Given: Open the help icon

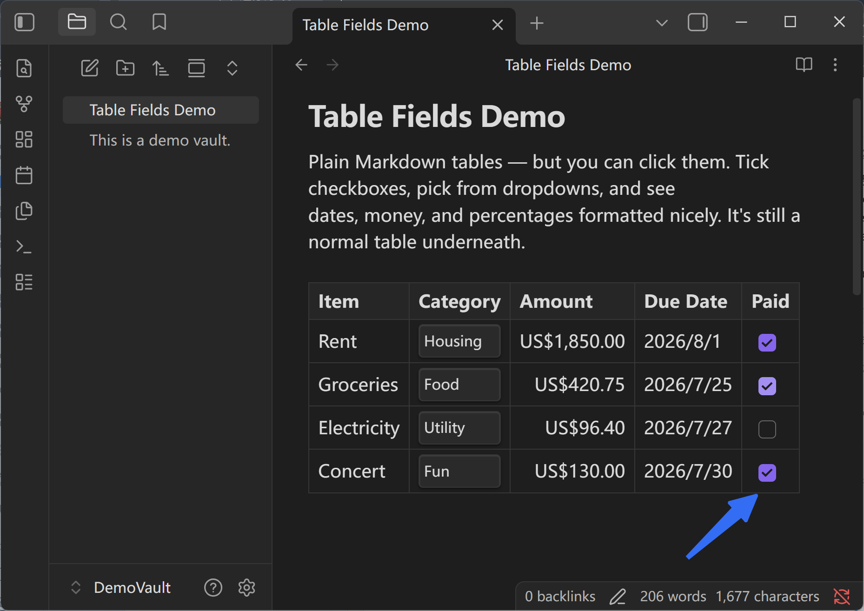Looking at the screenshot, I should pyautogui.click(x=213, y=588).
